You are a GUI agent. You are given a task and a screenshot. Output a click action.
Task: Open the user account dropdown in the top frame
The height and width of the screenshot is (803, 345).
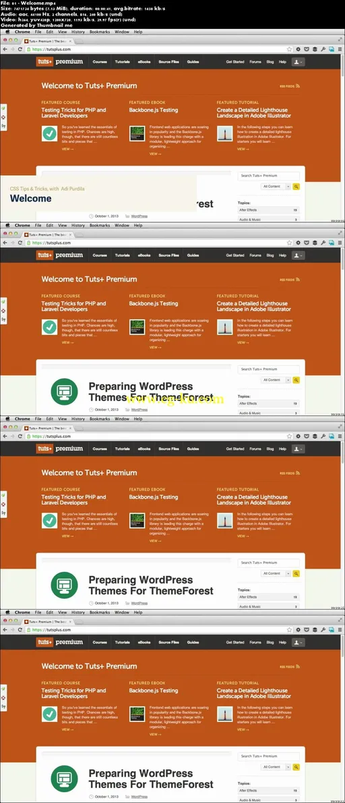pos(298,62)
